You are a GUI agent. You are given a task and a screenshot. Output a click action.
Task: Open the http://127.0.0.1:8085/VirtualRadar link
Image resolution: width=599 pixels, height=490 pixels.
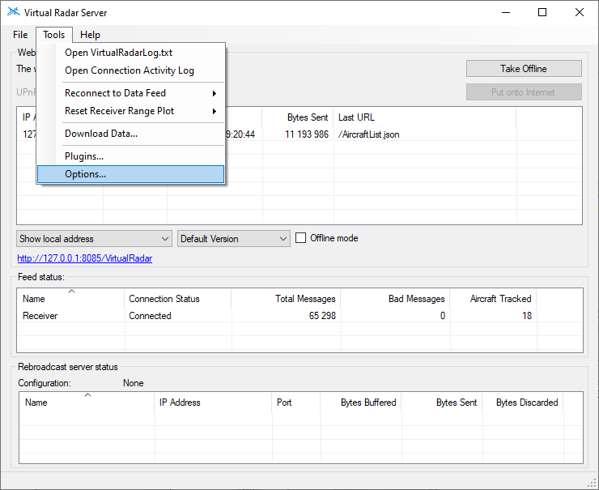click(x=85, y=258)
